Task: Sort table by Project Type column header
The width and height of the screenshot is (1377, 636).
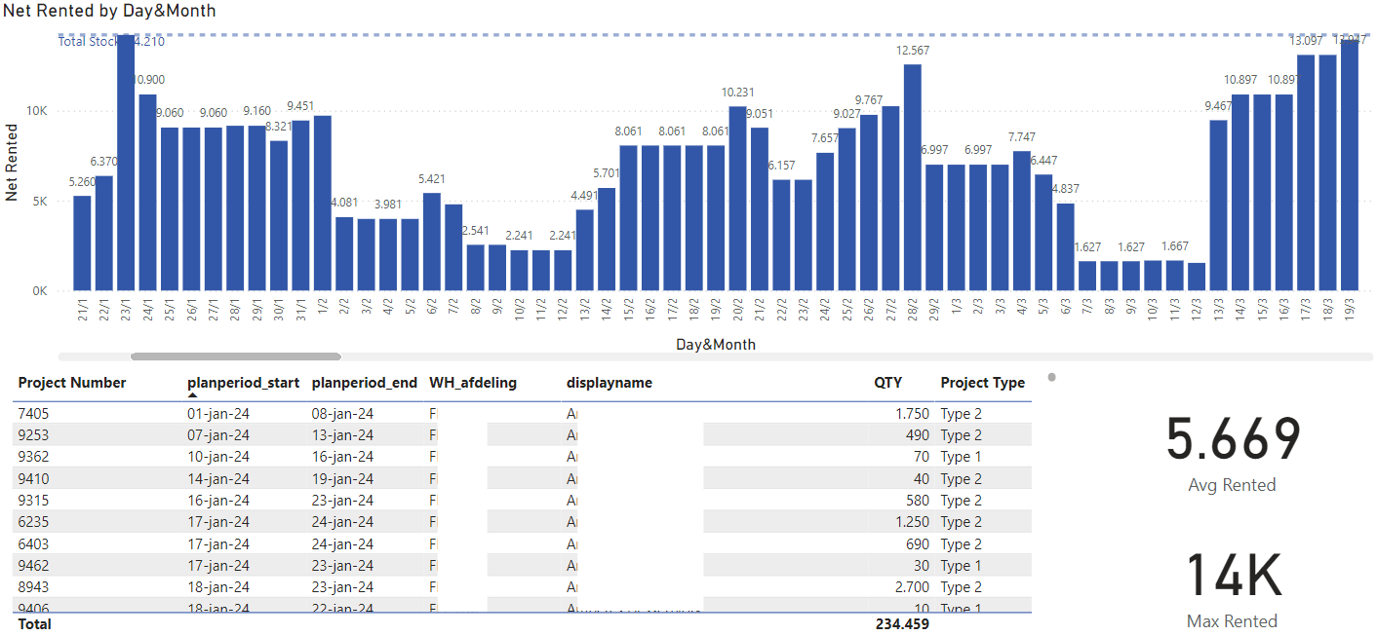Action: pyautogui.click(x=983, y=383)
